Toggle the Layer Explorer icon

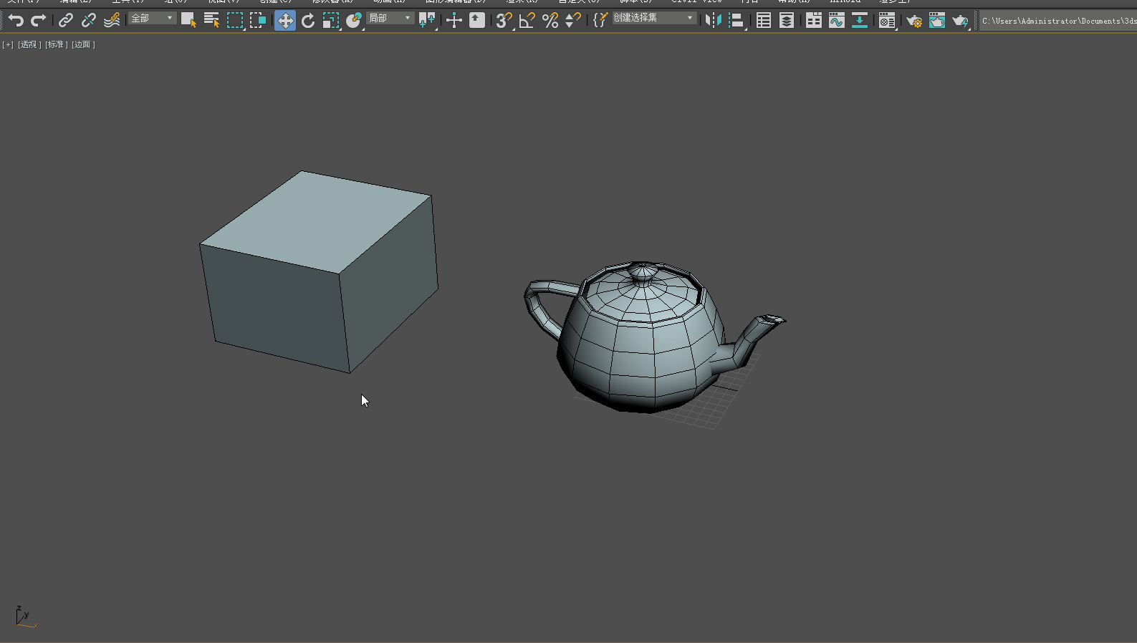coord(787,21)
